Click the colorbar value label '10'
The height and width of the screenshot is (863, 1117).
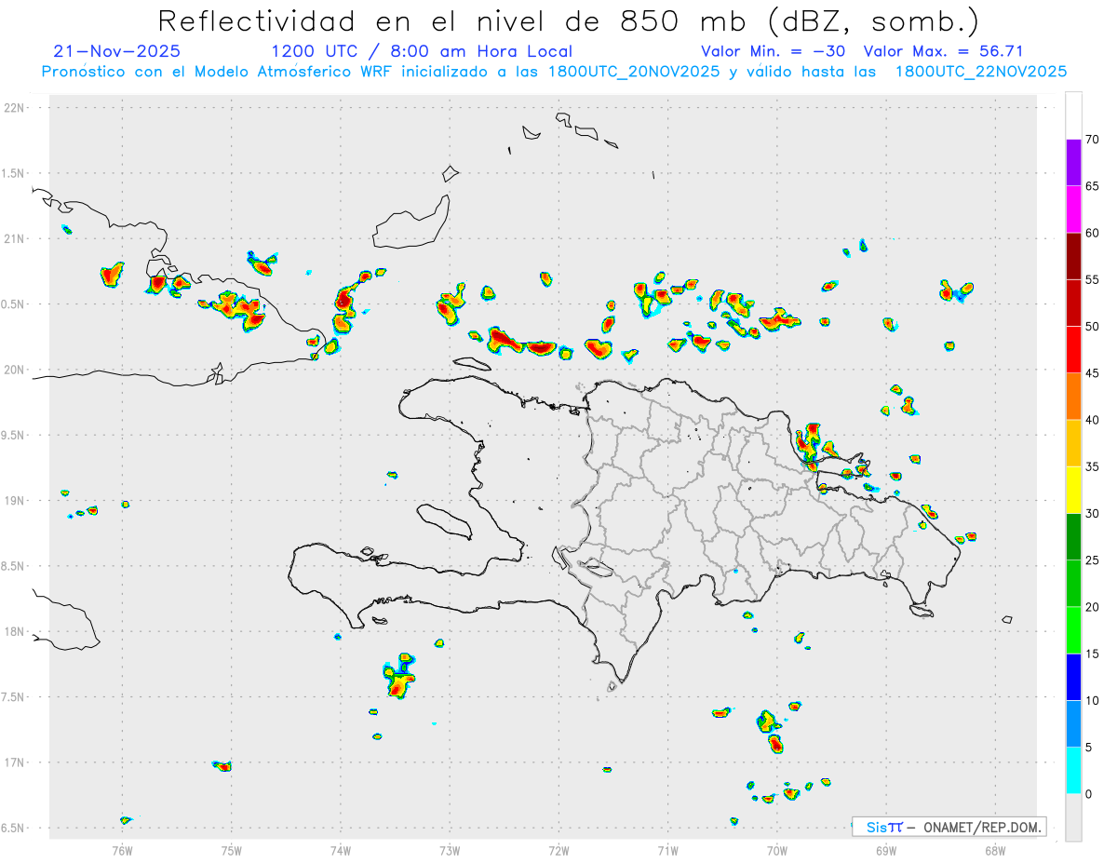pyautogui.click(x=1093, y=701)
